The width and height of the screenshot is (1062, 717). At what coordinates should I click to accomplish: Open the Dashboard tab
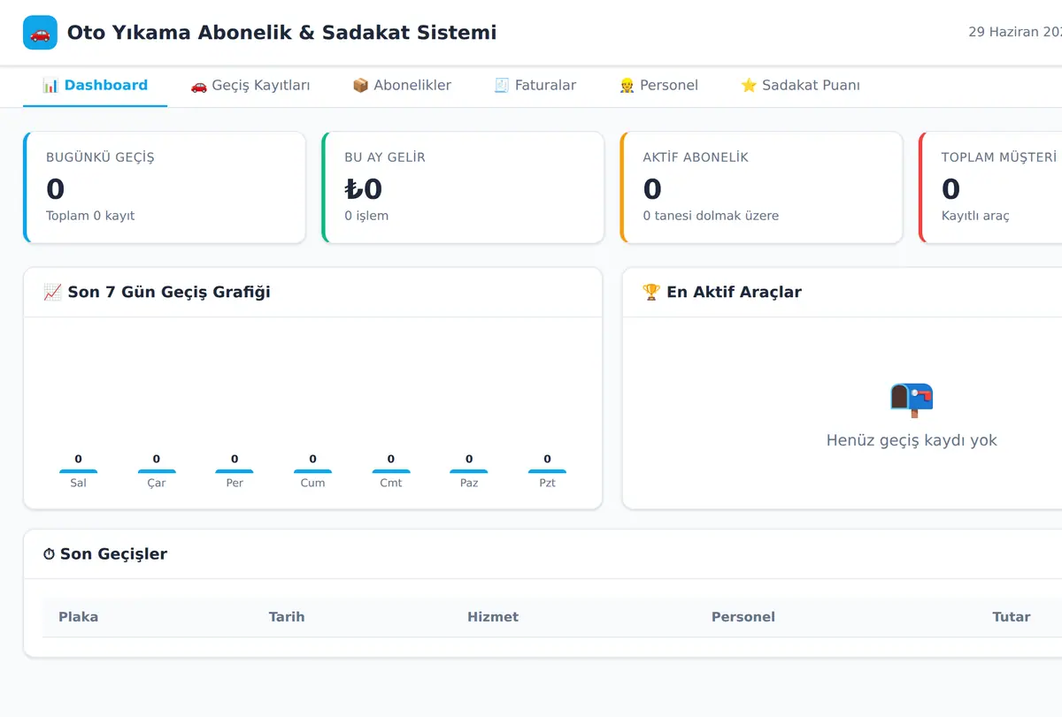click(x=95, y=86)
